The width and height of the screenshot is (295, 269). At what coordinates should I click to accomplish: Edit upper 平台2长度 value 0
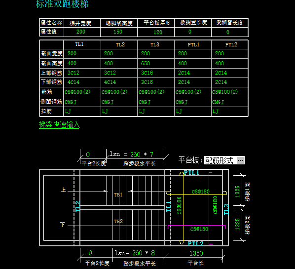[88, 154]
